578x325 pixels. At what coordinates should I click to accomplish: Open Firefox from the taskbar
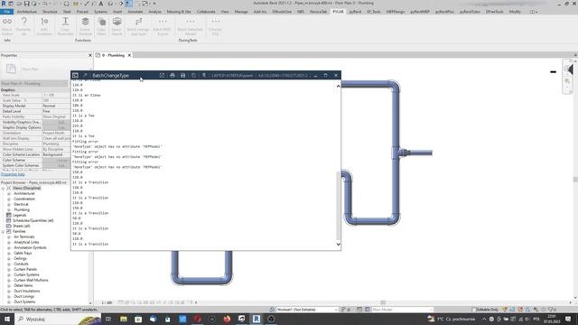[x=227, y=319]
